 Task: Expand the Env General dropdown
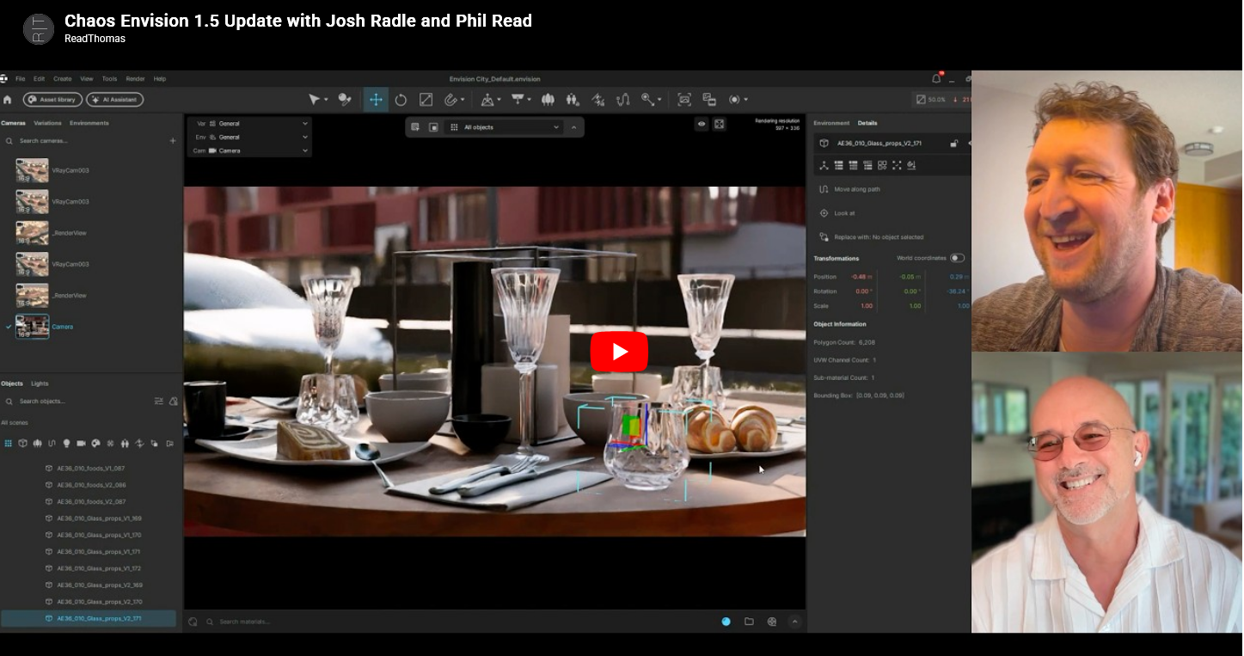[x=249, y=137]
